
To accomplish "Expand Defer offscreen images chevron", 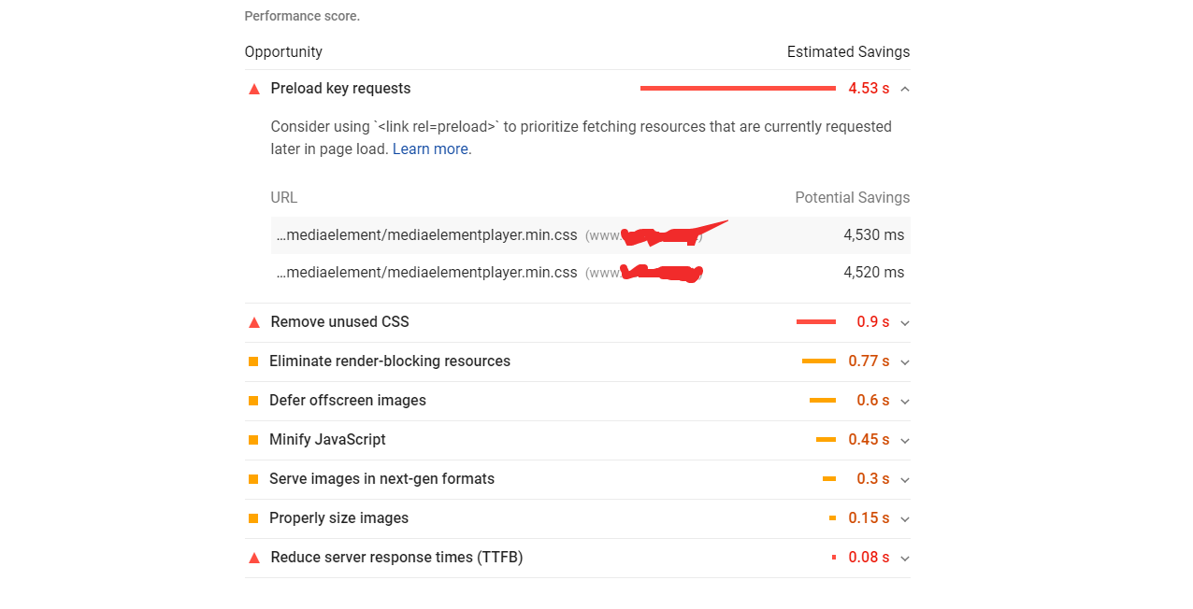I will coord(904,402).
